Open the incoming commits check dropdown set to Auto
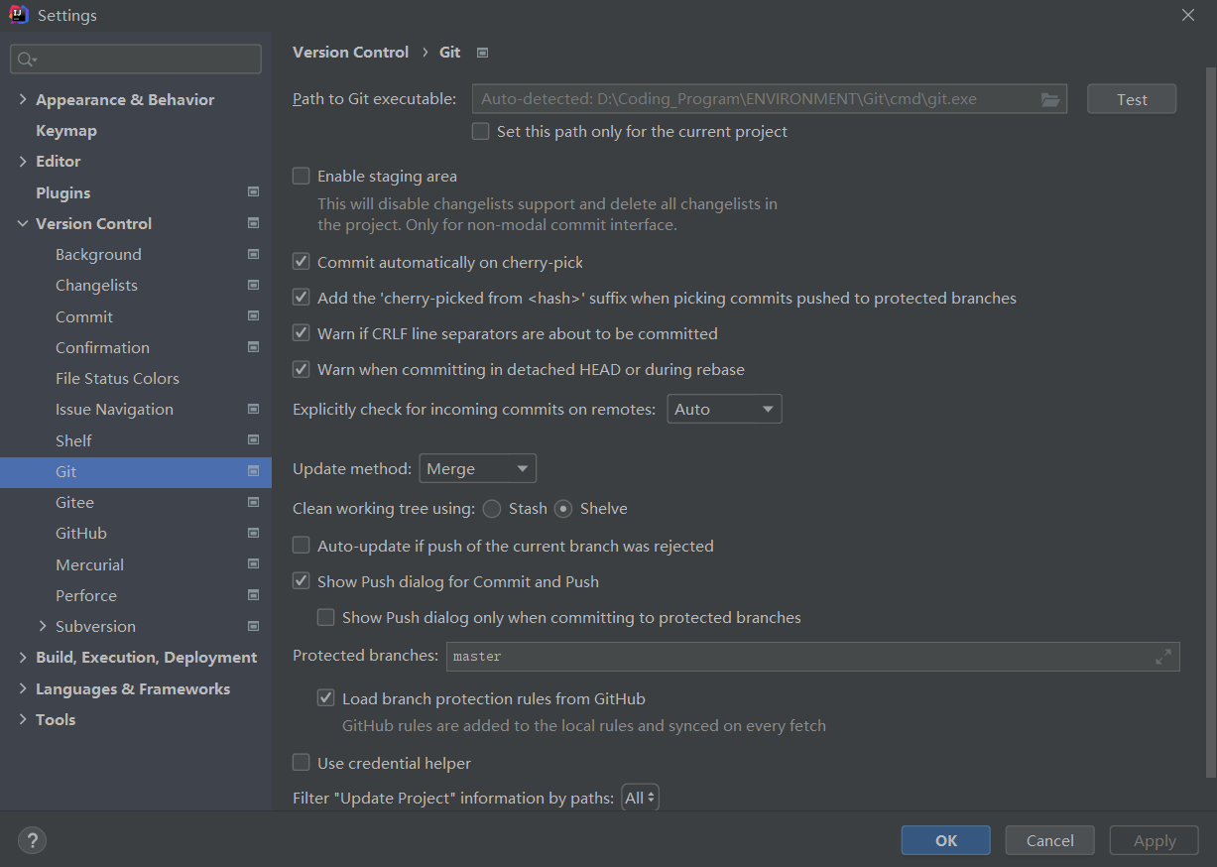 coord(724,409)
